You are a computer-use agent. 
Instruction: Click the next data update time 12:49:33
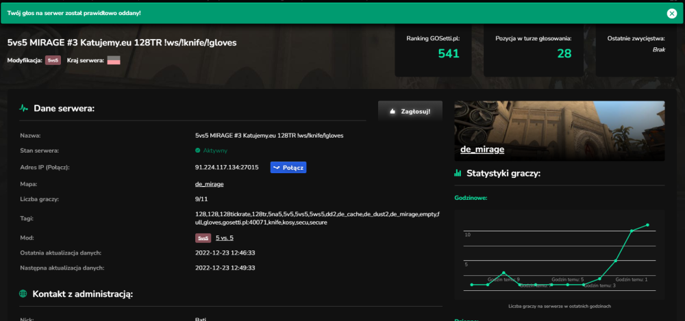225,268
